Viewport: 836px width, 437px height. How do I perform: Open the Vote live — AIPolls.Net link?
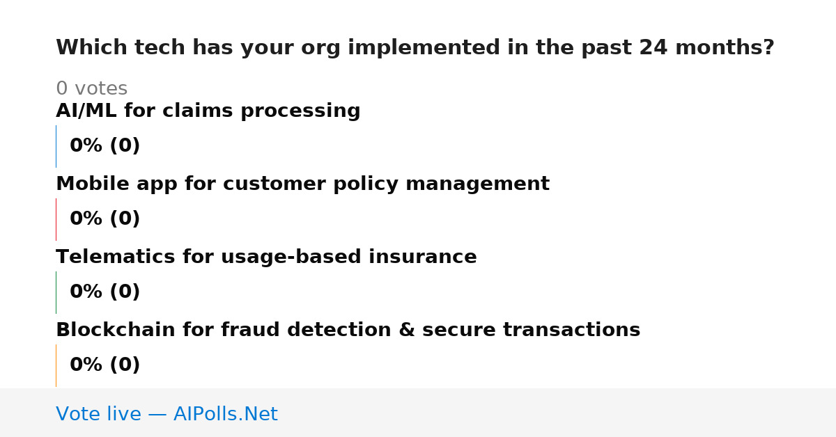coord(167,415)
